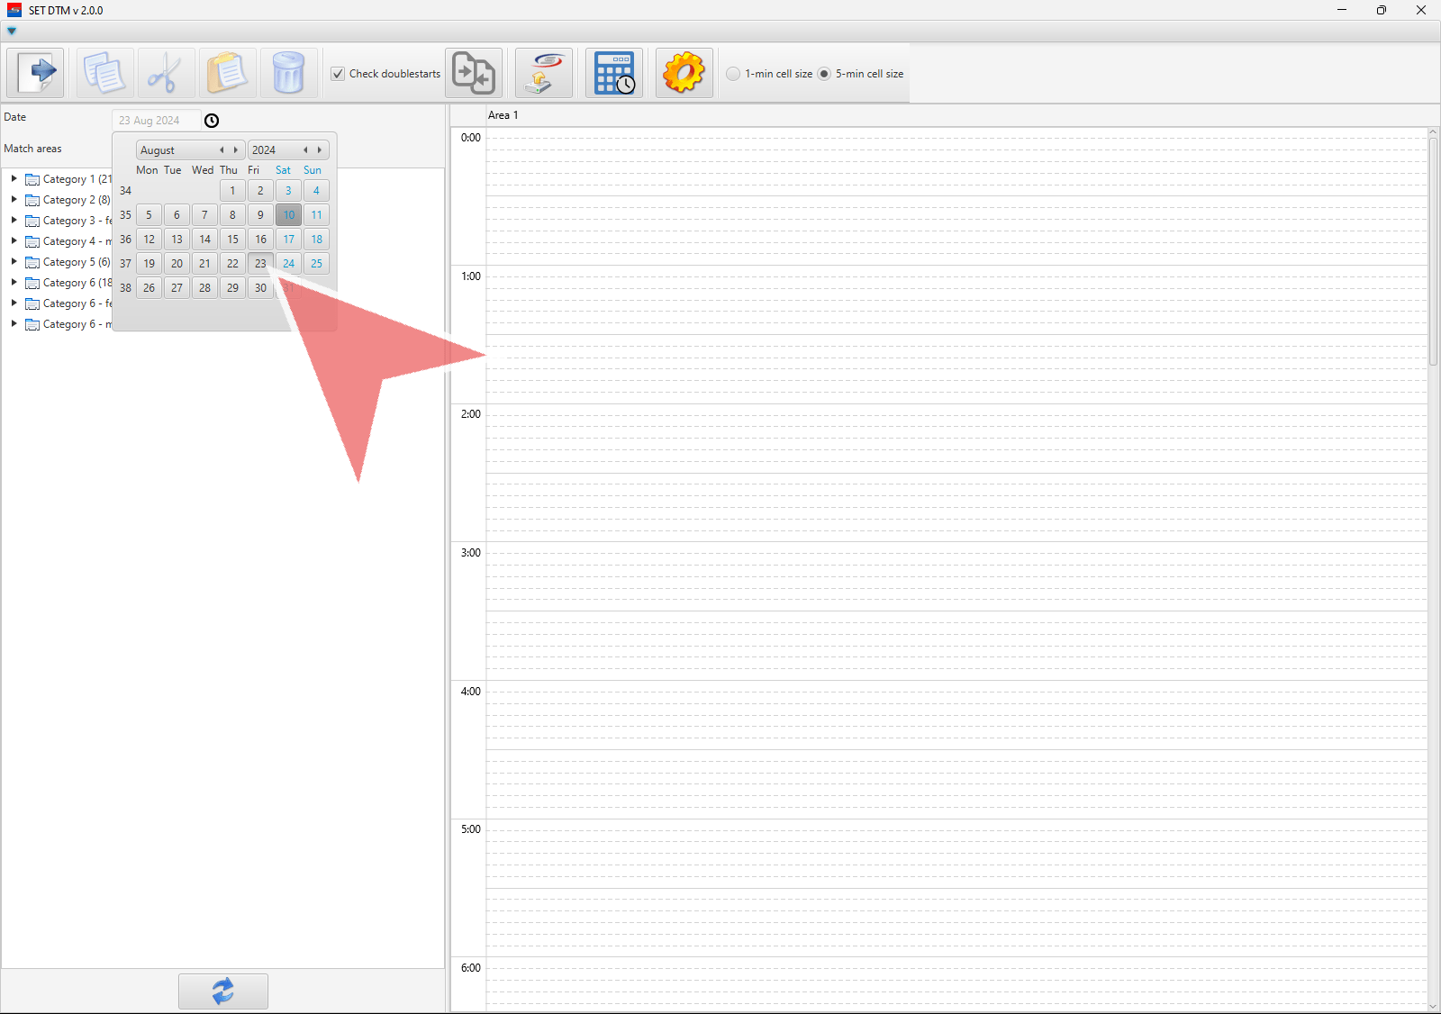Pick August 15 in the calendar
The width and height of the screenshot is (1441, 1014).
coord(232,240)
